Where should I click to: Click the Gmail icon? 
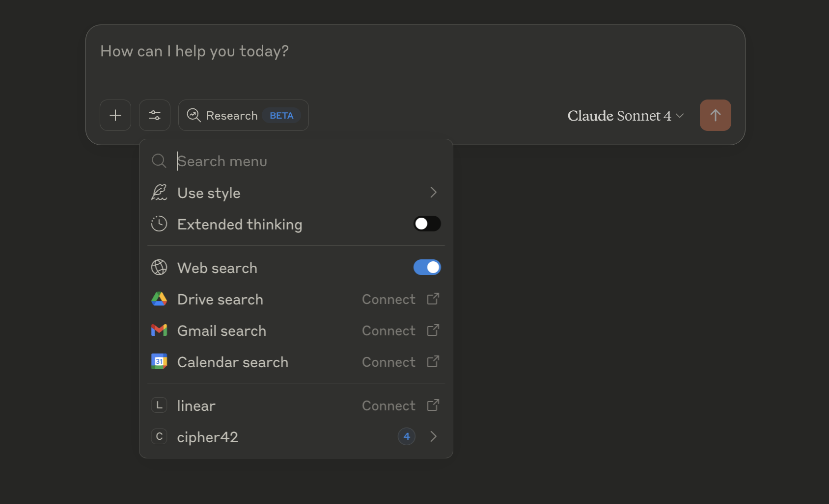pyautogui.click(x=159, y=330)
